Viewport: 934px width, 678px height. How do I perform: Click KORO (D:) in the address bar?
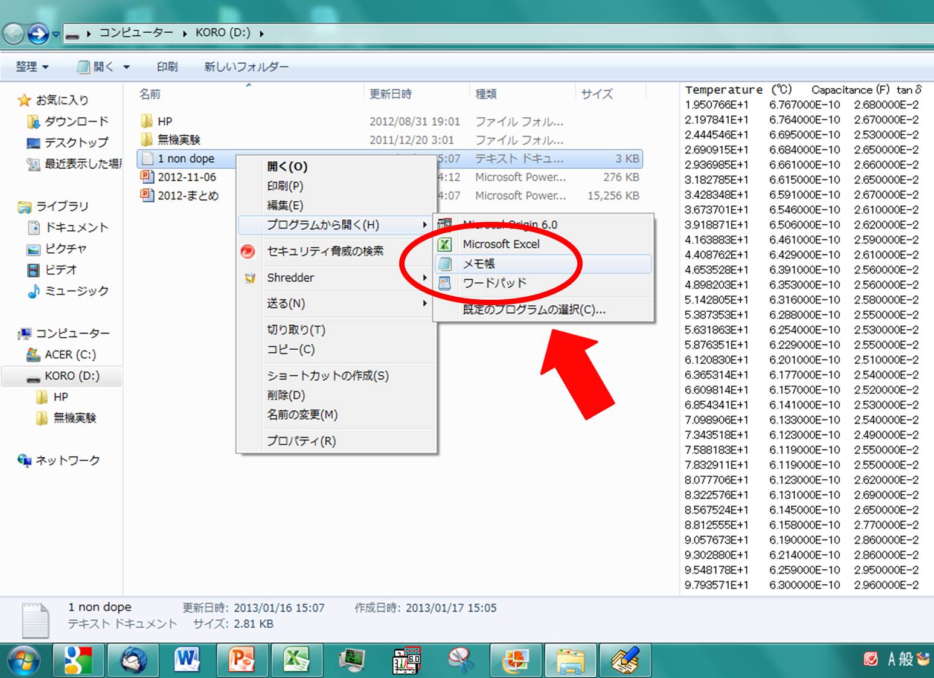(223, 33)
